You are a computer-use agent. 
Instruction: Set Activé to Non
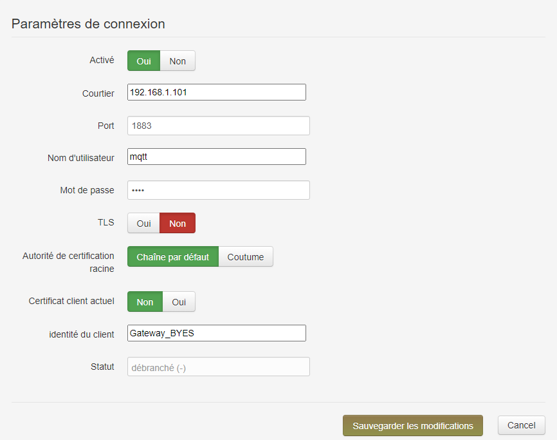click(178, 61)
